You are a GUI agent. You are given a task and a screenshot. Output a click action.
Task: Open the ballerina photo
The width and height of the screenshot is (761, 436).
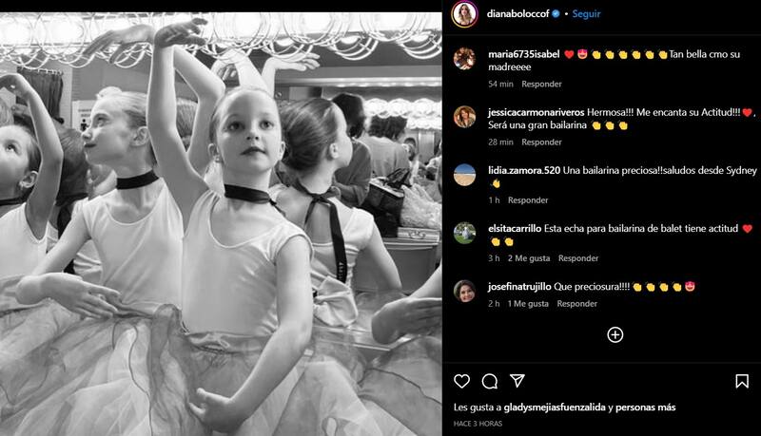tap(221, 224)
